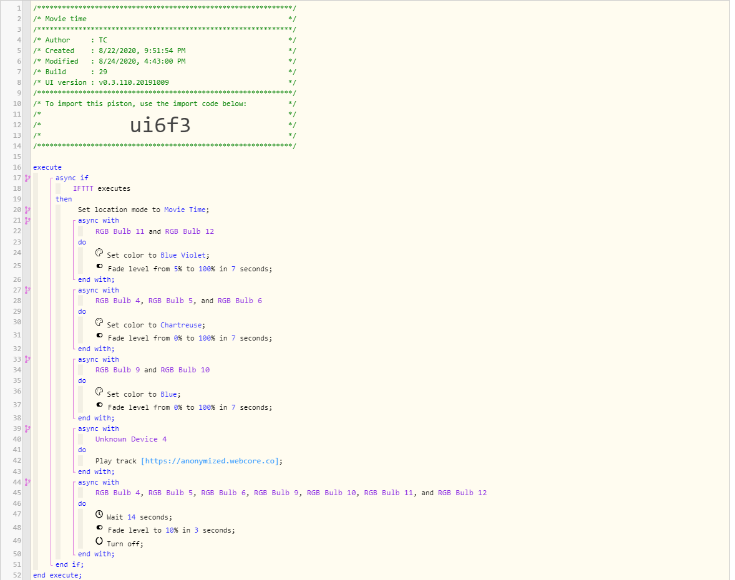Select IFTTT executes condition

pyautogui.click(x=102, y=188)
